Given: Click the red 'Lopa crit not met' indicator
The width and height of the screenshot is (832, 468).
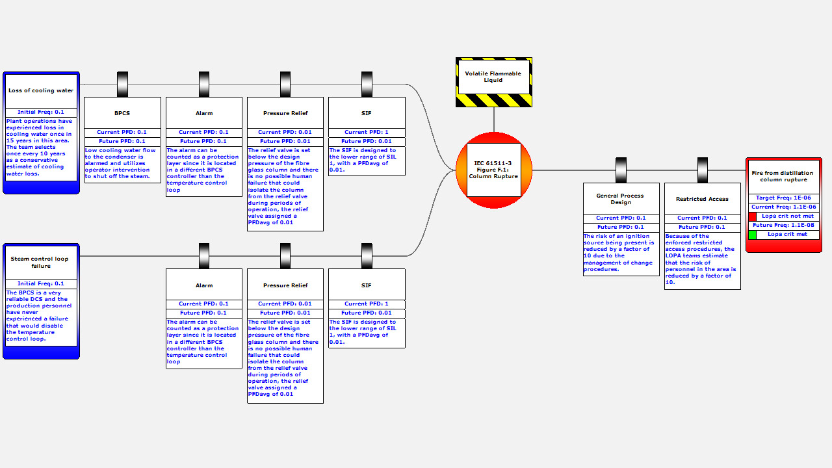Looking at the screenshot, I should [753, 216].
